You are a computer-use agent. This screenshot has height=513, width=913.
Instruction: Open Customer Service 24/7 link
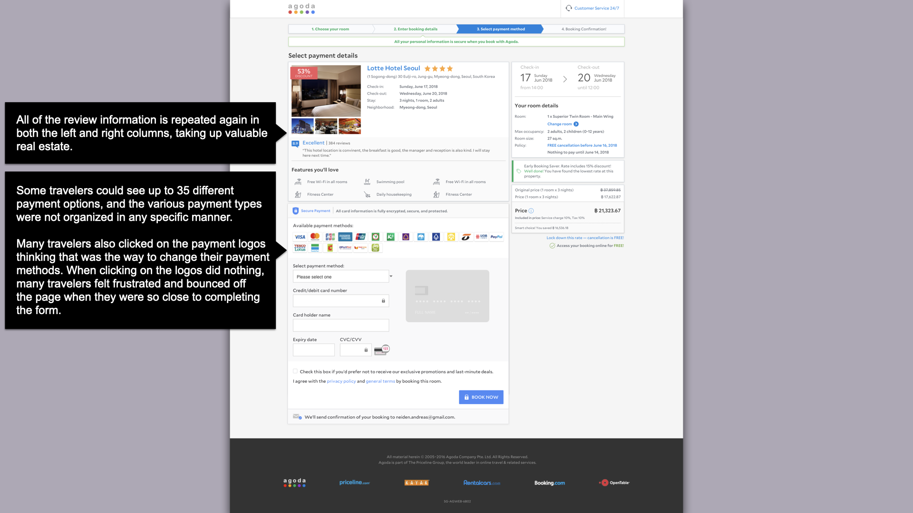point(597,8)
